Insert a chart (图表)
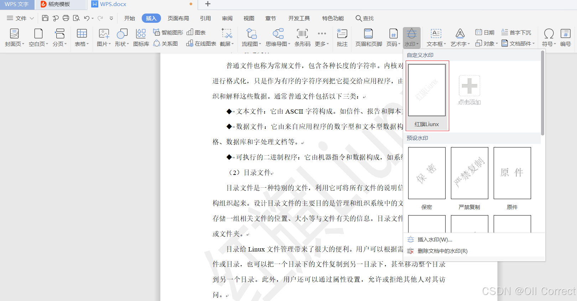Screen dimensions: 577x301 click(x=196, y=32)
